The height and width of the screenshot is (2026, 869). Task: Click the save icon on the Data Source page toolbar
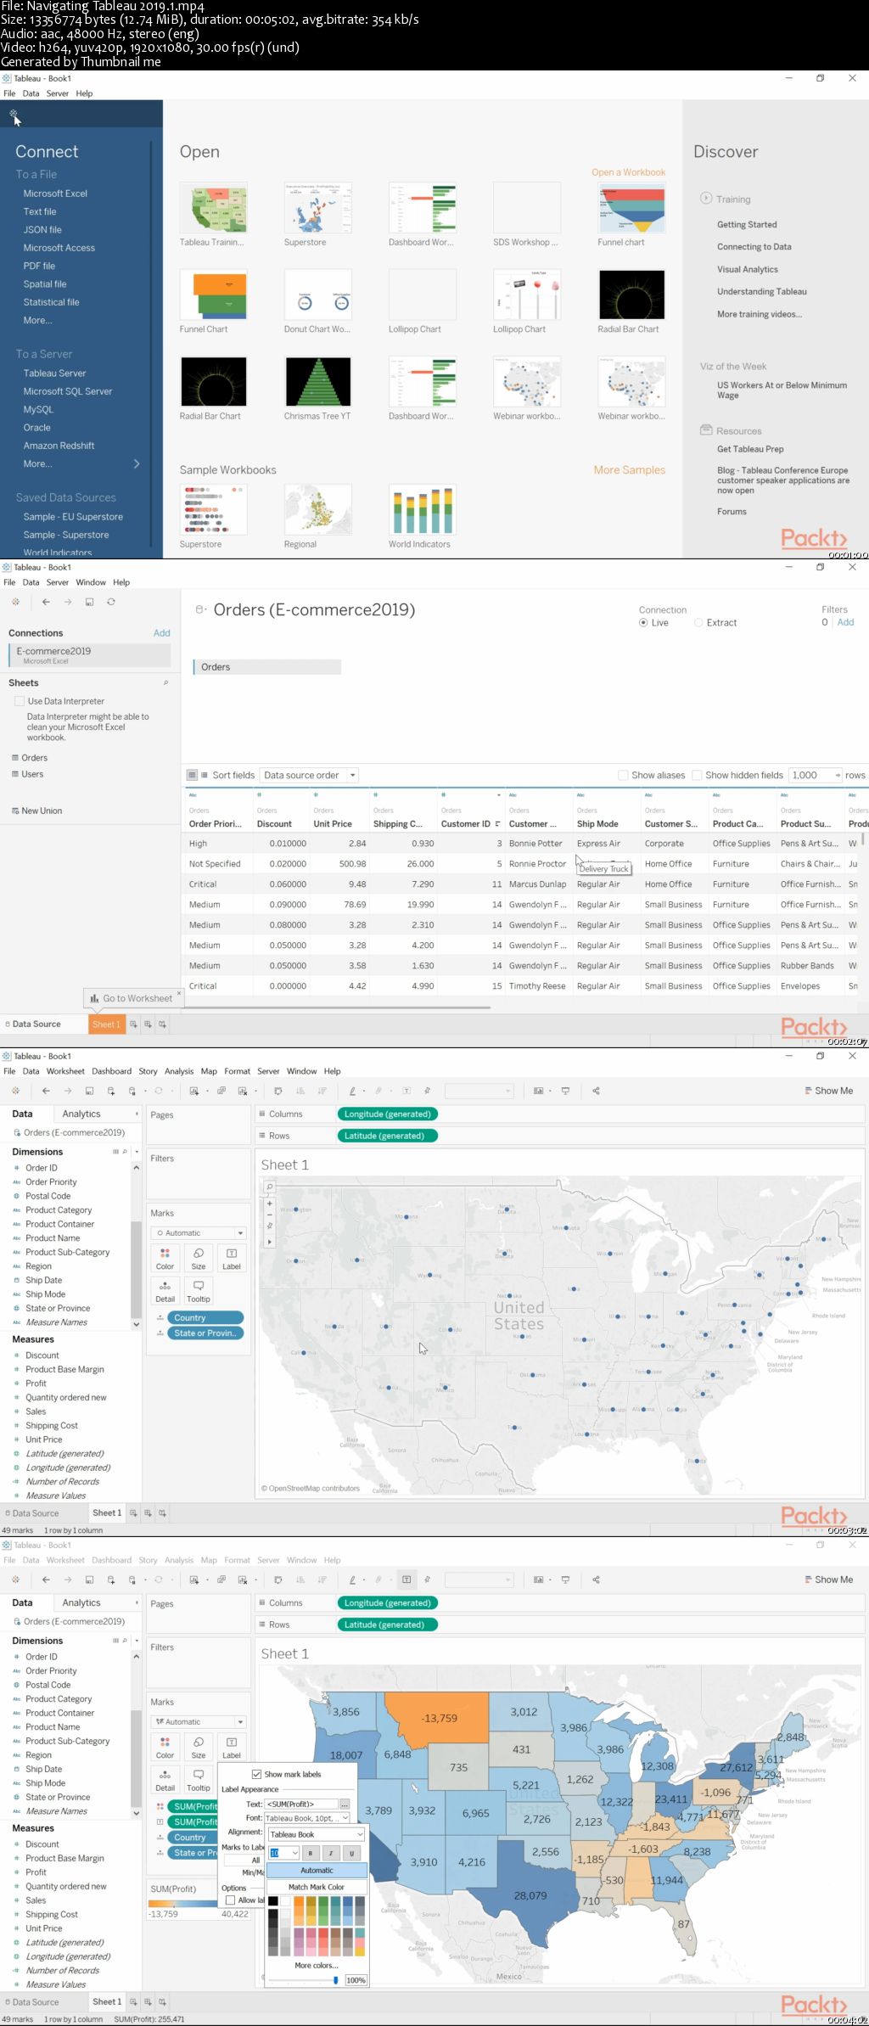89,602
